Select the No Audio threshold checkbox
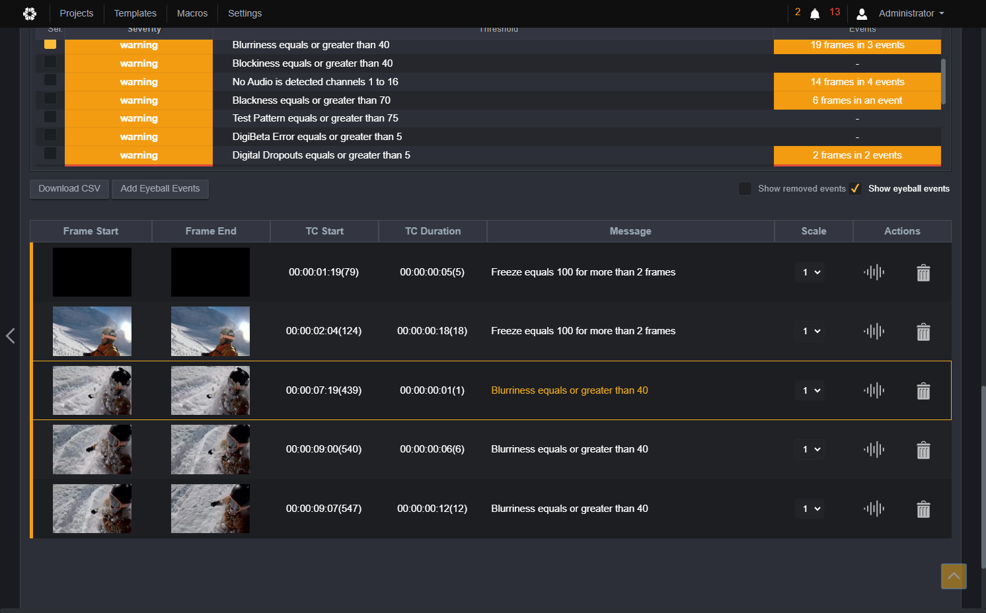This screenshot has height=613, width=986. [50, 80]
